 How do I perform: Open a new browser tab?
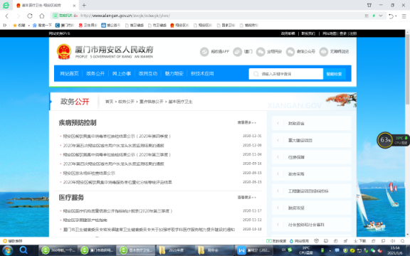(x=84, y=5)
